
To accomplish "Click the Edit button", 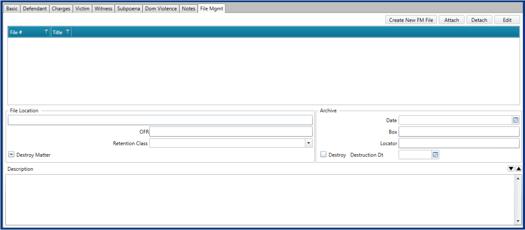I will 507,20.
